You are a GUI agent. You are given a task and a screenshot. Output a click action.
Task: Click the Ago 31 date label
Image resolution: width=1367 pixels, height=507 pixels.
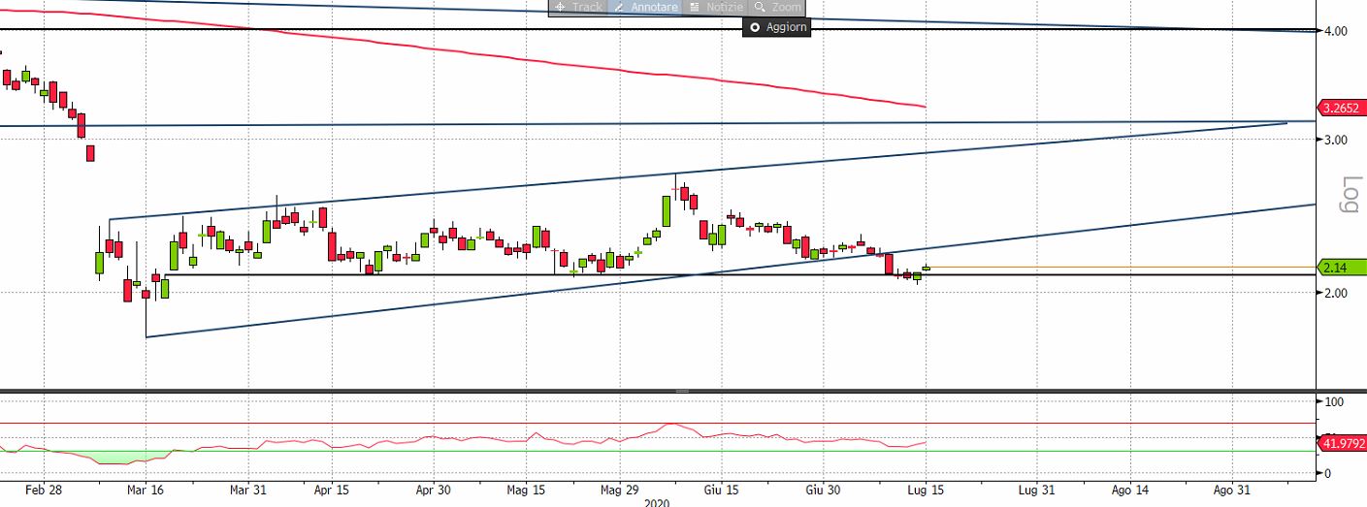click(1230, 491)
